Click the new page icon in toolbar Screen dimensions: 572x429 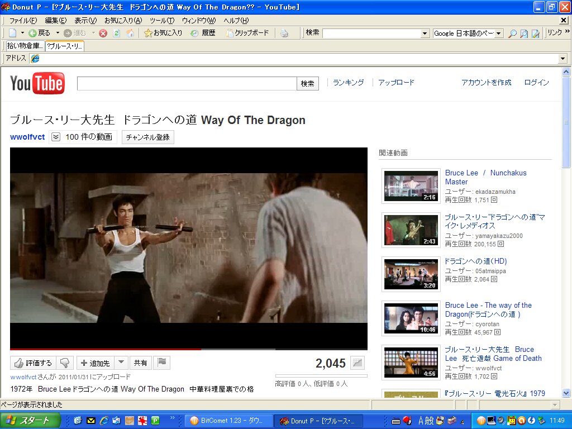click(x=13, y=33)
